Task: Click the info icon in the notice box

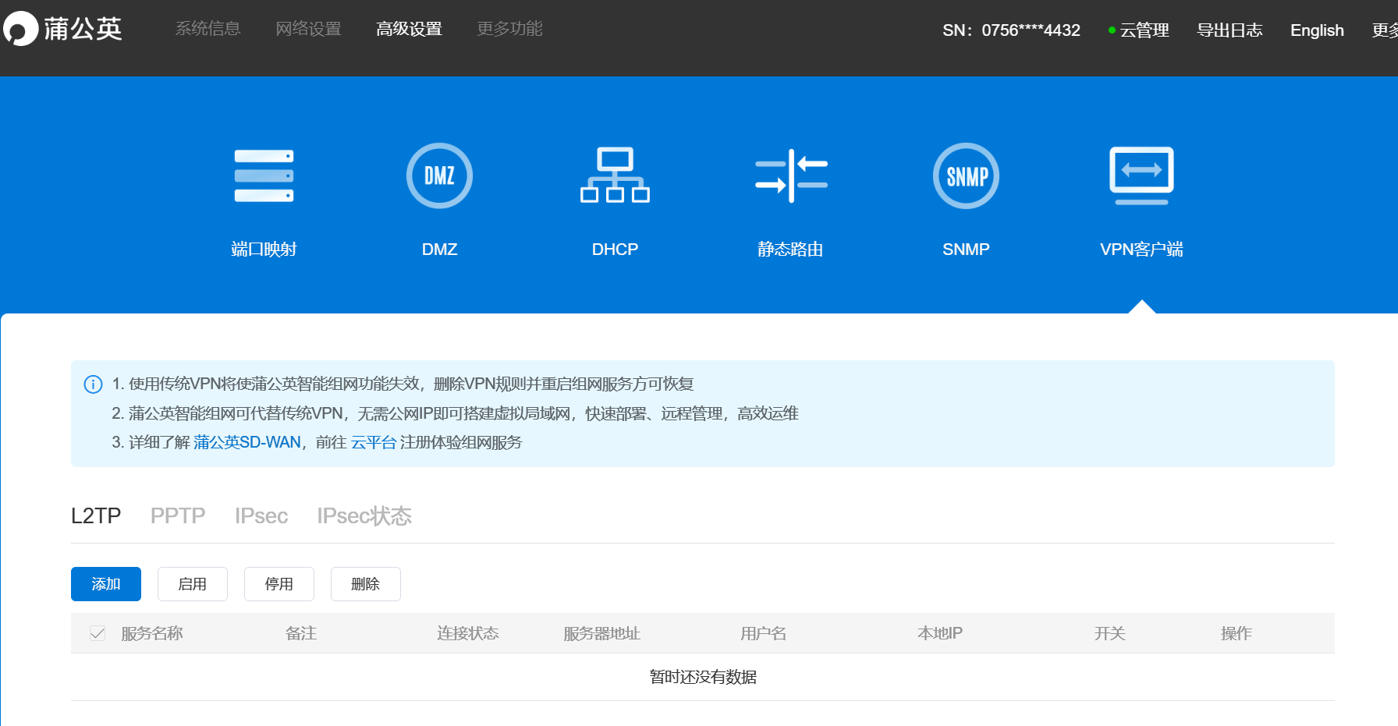Action: click(x=93, y=384)
